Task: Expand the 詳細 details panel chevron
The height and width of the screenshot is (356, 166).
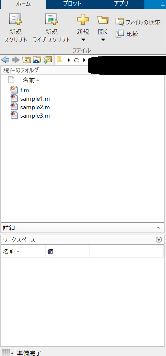Action: coord(158,228)
